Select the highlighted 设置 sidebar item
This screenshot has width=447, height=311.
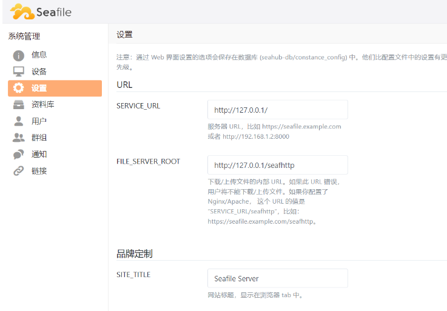(55, 88)
